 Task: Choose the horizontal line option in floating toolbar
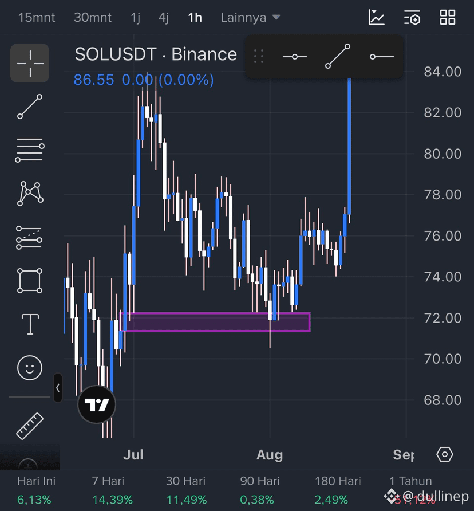point(295,57)
